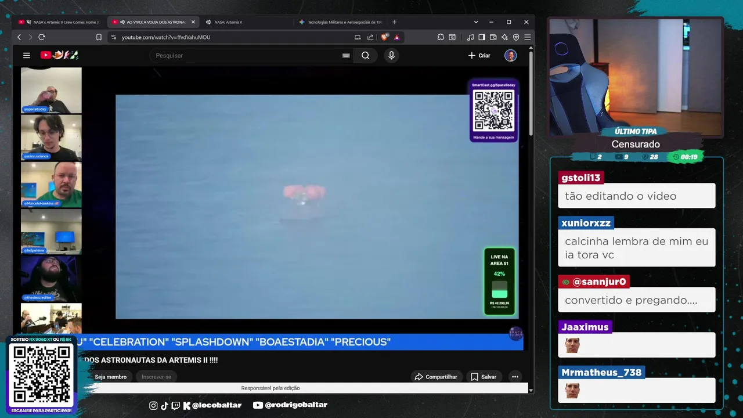
Task: Open Brave Rewards triangle icon
Action: tap(396, 37)
